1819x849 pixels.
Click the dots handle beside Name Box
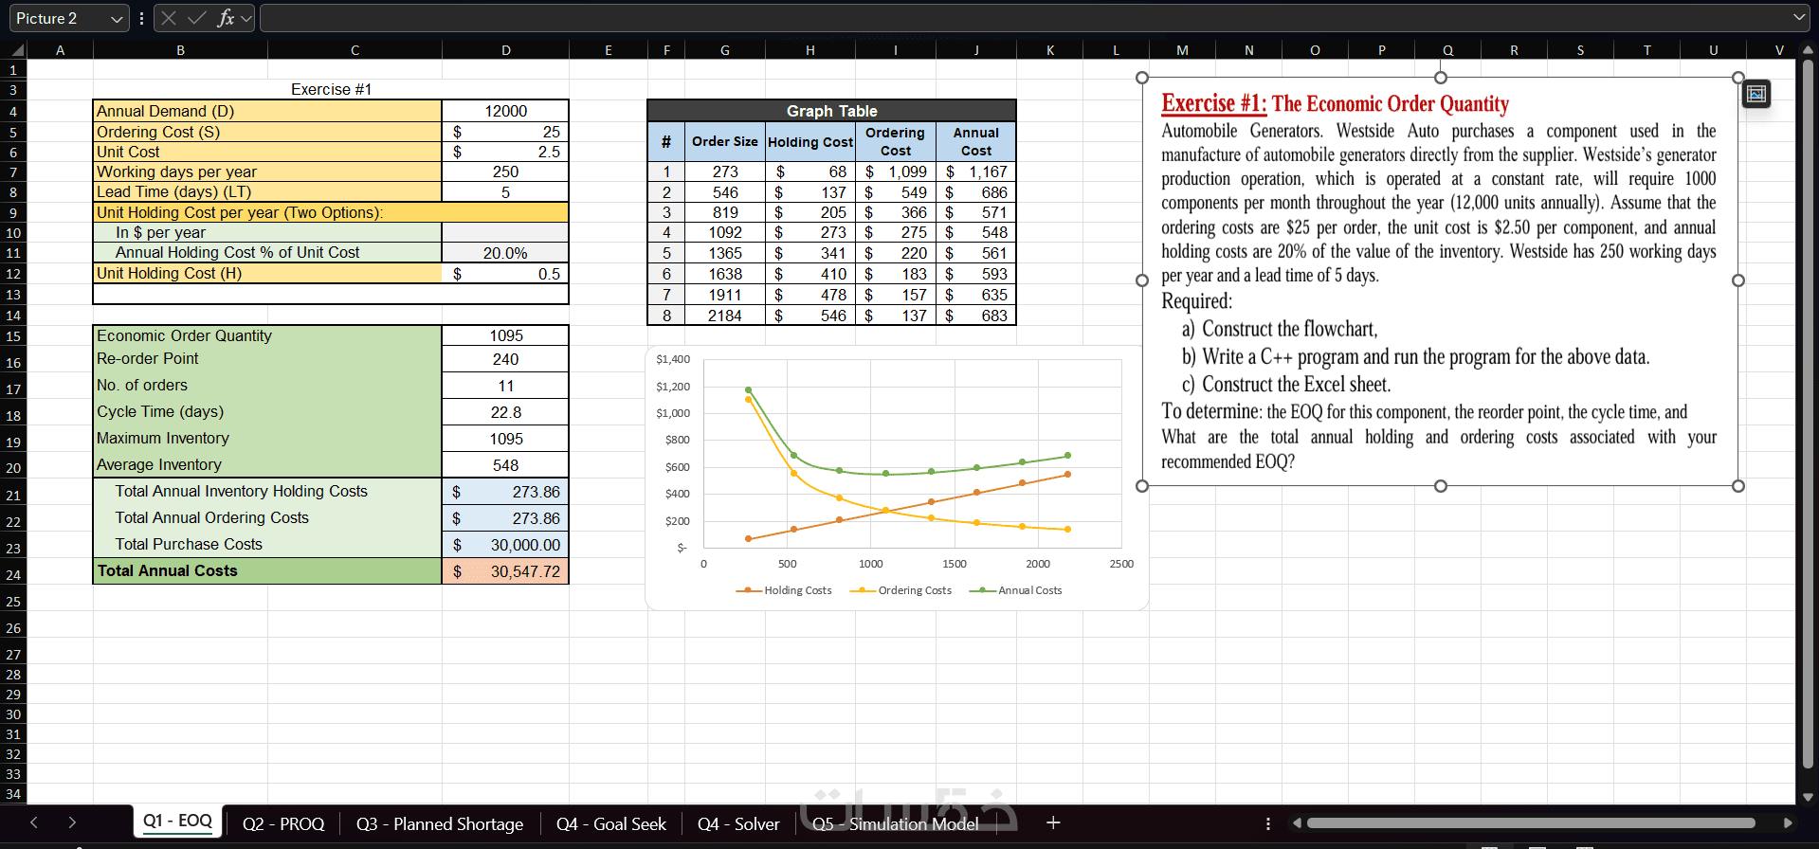tap(141, 18)
